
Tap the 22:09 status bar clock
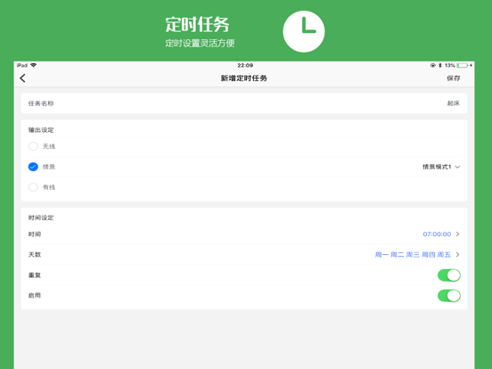pyautogui.click(x=245, y=65)
